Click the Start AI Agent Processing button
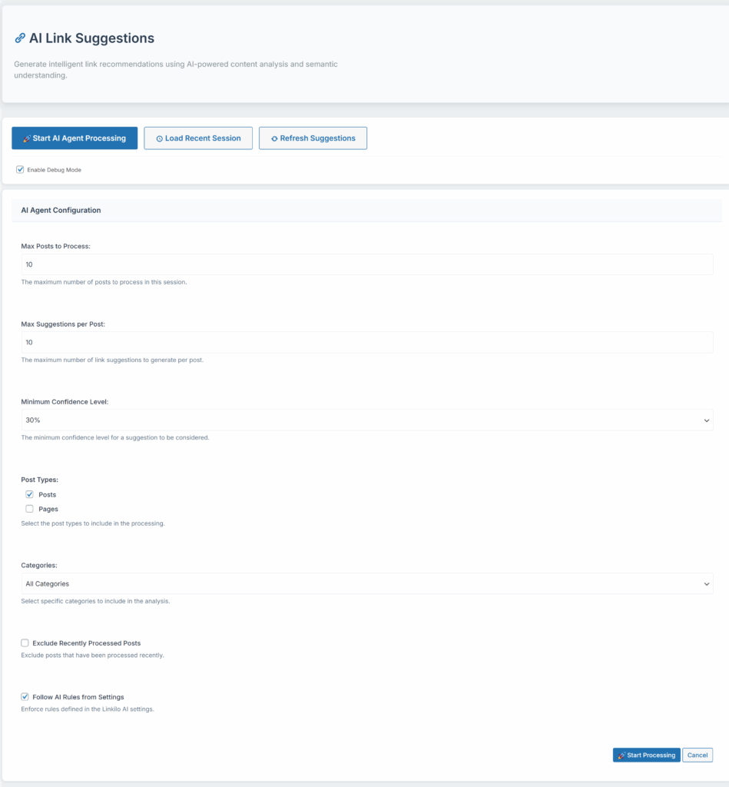Image resolution: width=729 pixels, height=787 pixels. (x=75, y=138)
